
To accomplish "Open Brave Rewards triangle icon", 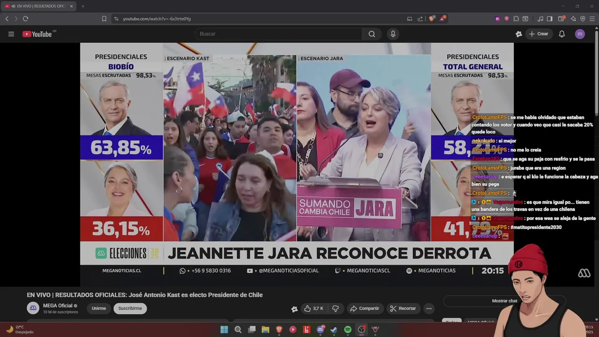I will pos(442,19).
